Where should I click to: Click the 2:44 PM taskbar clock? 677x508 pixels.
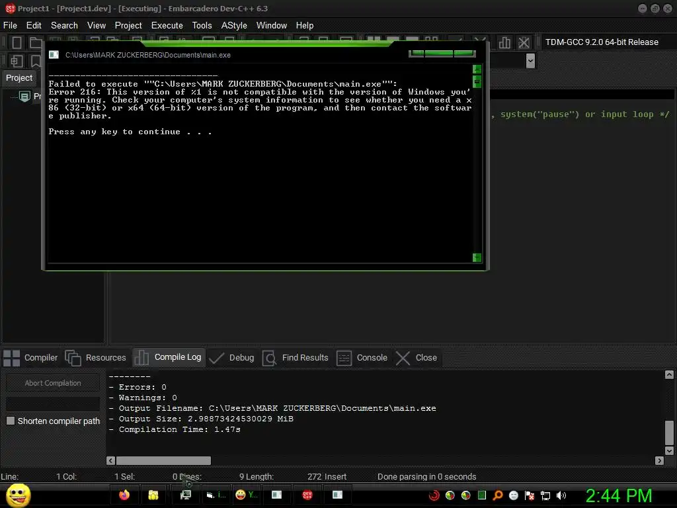click(619, 495)
